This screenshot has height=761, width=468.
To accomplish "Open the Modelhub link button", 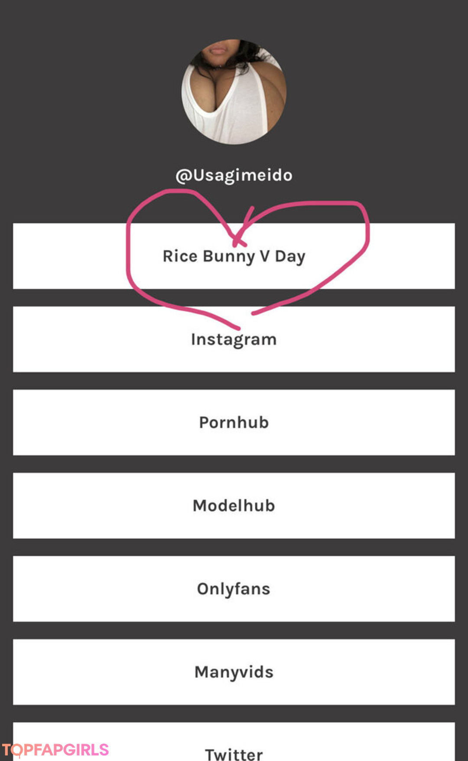I will tap(234, 506).
